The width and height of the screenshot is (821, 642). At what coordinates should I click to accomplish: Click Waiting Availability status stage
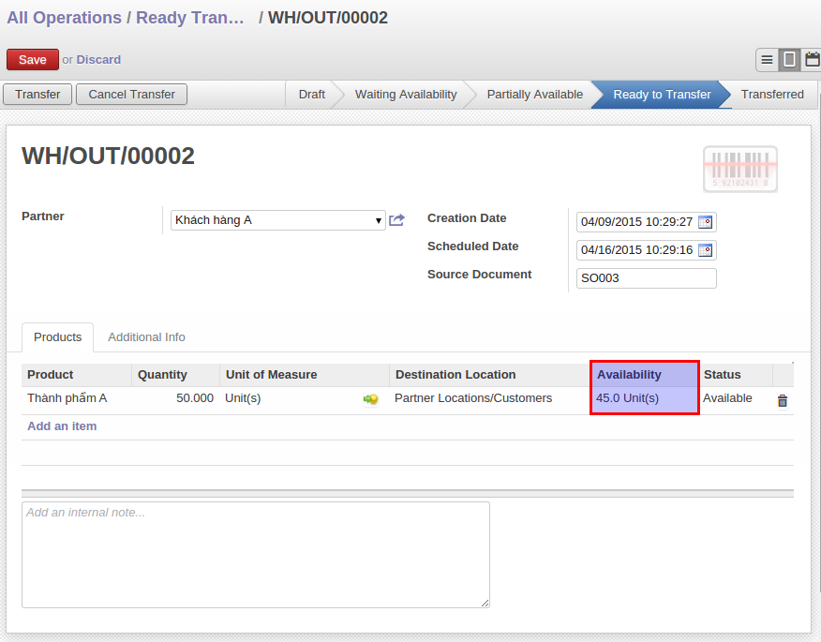(x=406, y=95)
